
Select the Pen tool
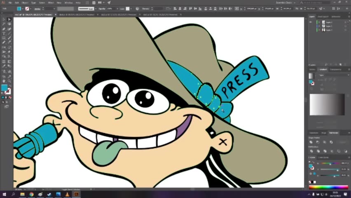tap(4, 29)
